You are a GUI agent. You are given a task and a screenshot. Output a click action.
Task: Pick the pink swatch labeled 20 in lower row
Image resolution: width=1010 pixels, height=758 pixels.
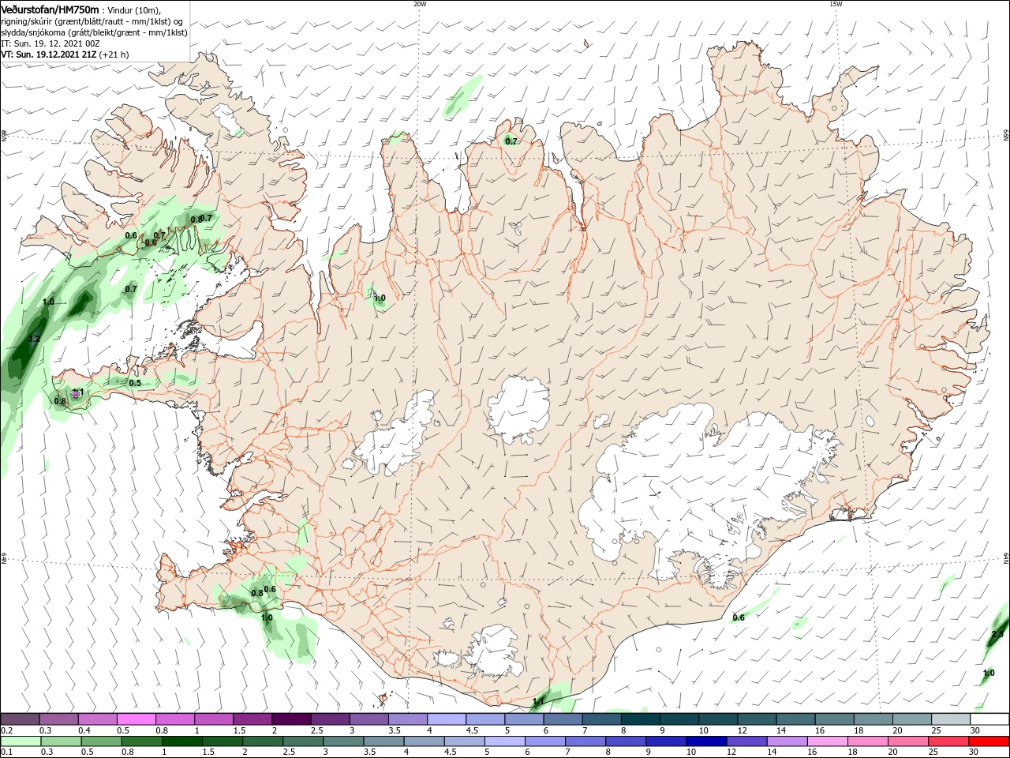[x=907, y=741]
